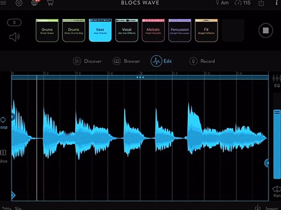Image resolution: width=281 pixels, height=210 pixels.
Task: Click the beat 2 ruler marker
Action: click(x=141, y=73)
